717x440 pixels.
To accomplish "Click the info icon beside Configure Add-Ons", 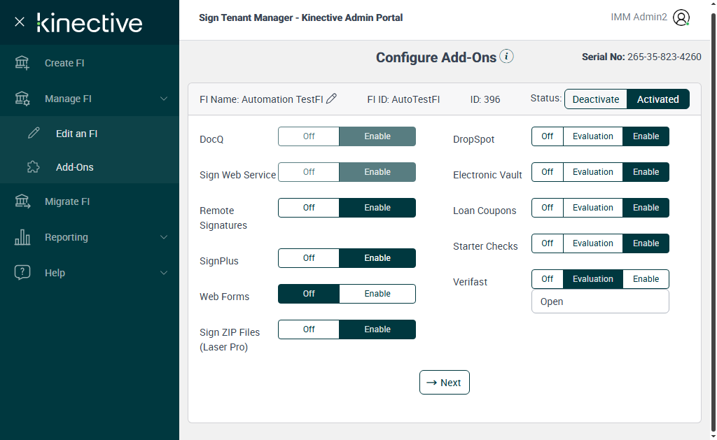I will click(x=506, y=56).
